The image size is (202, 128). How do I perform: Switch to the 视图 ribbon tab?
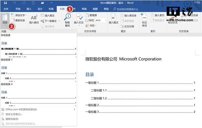point(95,9)
